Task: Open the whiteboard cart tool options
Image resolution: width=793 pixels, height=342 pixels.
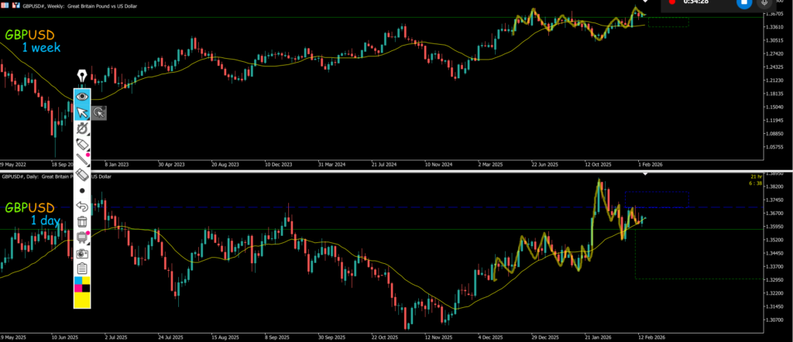Action: click(x=82, y=238)
